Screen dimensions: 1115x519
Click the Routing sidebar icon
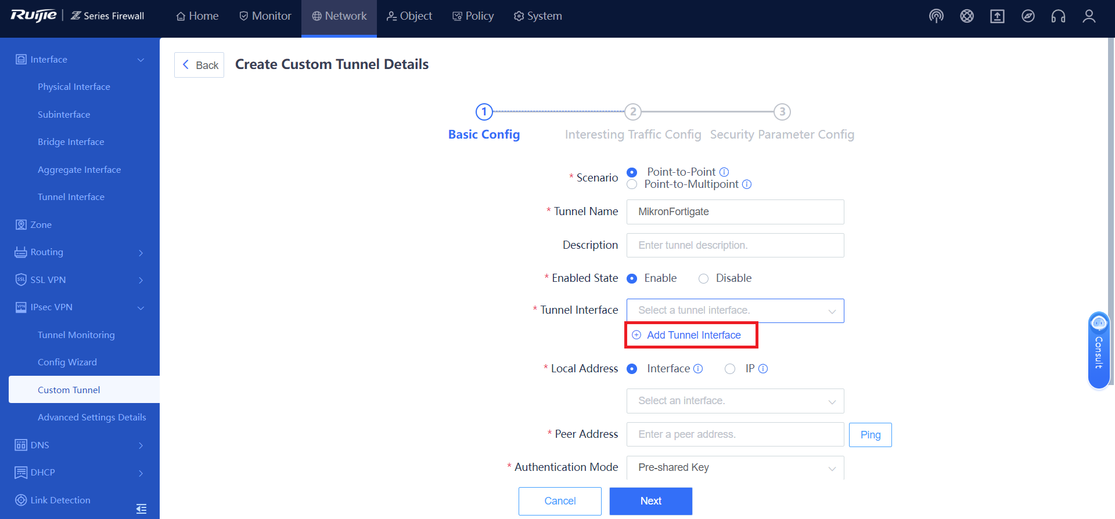pyautogui.click(x=21, y=252)
